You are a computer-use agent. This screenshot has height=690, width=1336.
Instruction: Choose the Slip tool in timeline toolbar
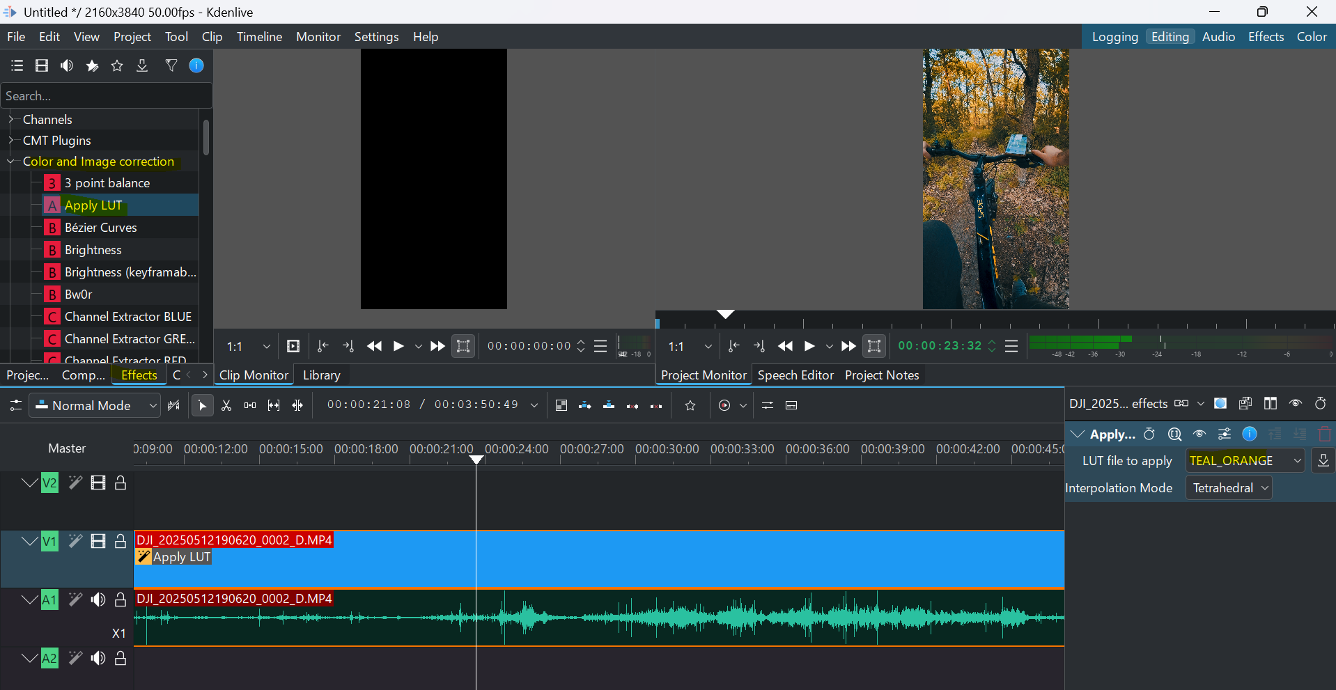(x=274, y=405)
